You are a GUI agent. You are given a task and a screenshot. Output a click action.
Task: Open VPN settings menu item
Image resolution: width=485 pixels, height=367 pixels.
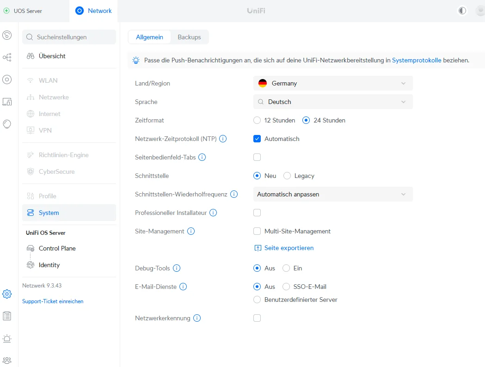[69, 130]
